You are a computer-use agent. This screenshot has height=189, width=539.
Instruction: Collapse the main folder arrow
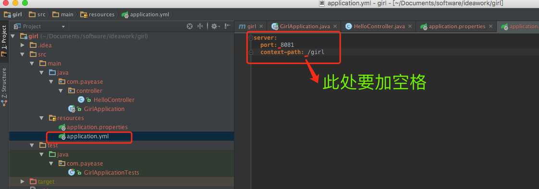point(32,63)
